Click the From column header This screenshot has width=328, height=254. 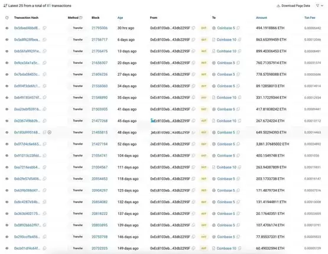click(154, 18)
